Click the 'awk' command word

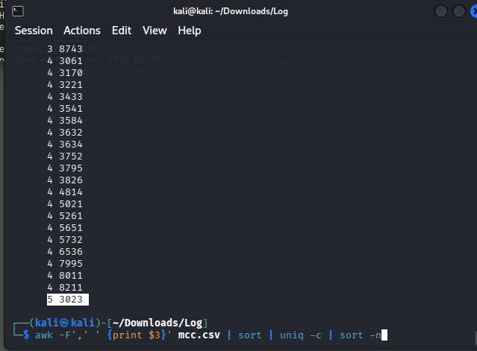tap(44, 335)
